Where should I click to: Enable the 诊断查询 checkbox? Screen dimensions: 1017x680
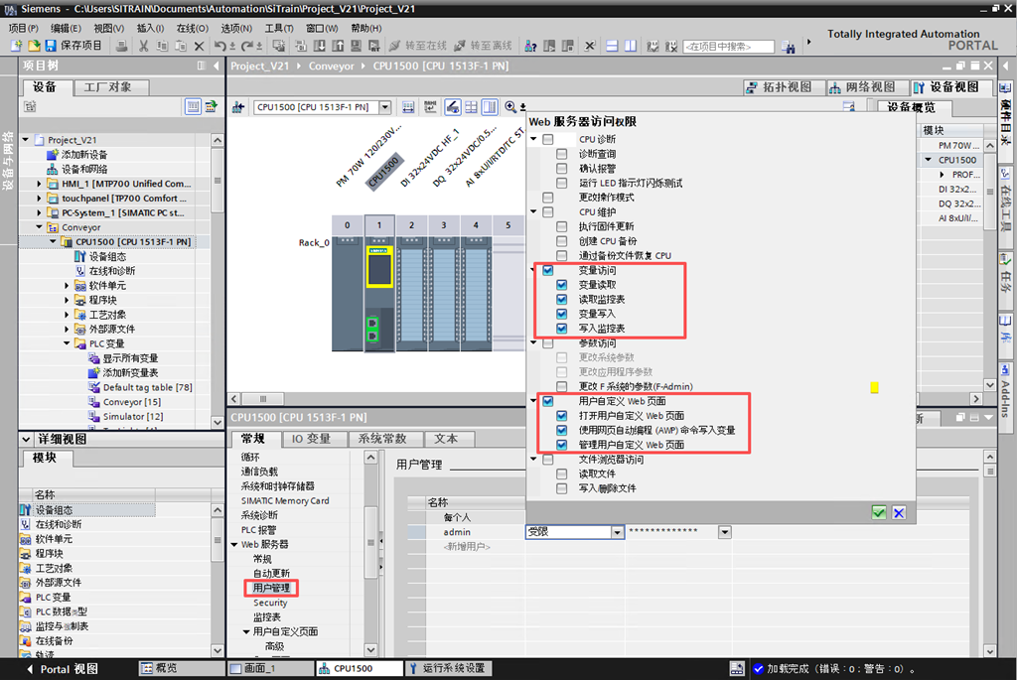[562, 155]
